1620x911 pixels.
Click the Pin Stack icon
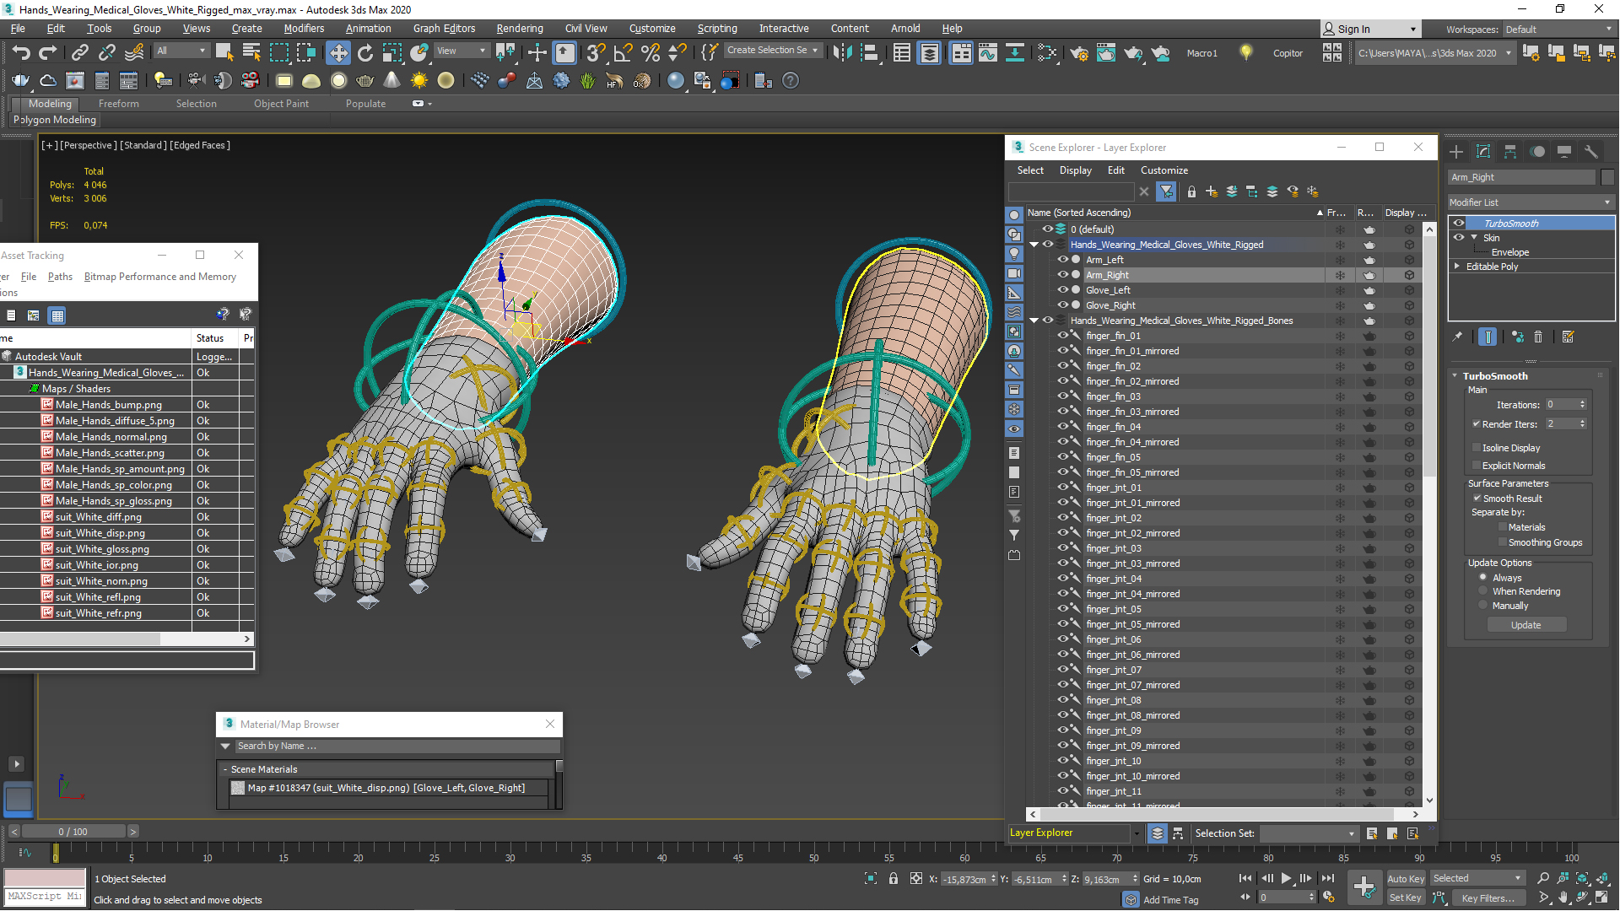pyautogui.click(x=1457, y=337)
